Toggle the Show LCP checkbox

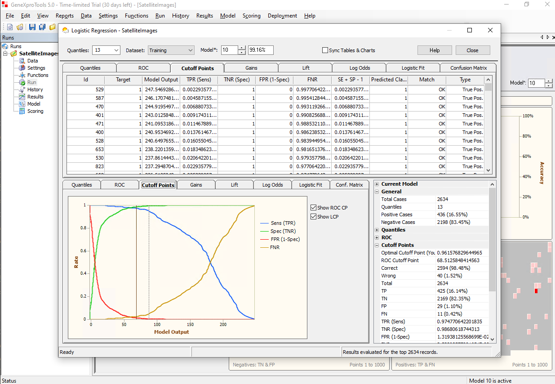[x=314, y=217]
